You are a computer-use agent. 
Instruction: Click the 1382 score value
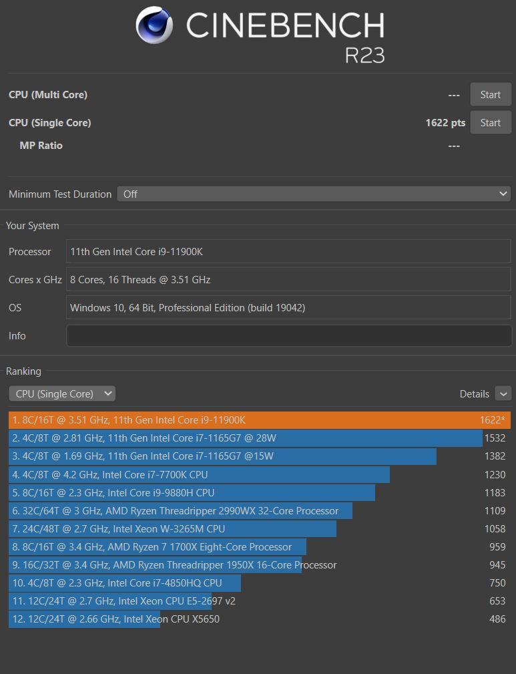[495, 456]
